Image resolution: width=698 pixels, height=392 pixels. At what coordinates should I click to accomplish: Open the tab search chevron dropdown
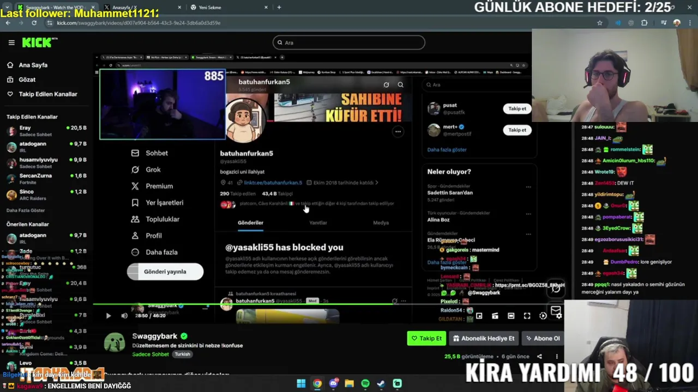pos(7,7)
